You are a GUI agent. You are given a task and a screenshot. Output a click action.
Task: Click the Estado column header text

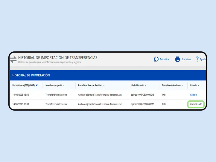point(194,85)
